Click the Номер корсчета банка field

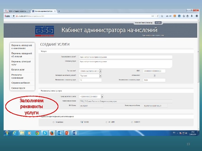click(155, 106)
